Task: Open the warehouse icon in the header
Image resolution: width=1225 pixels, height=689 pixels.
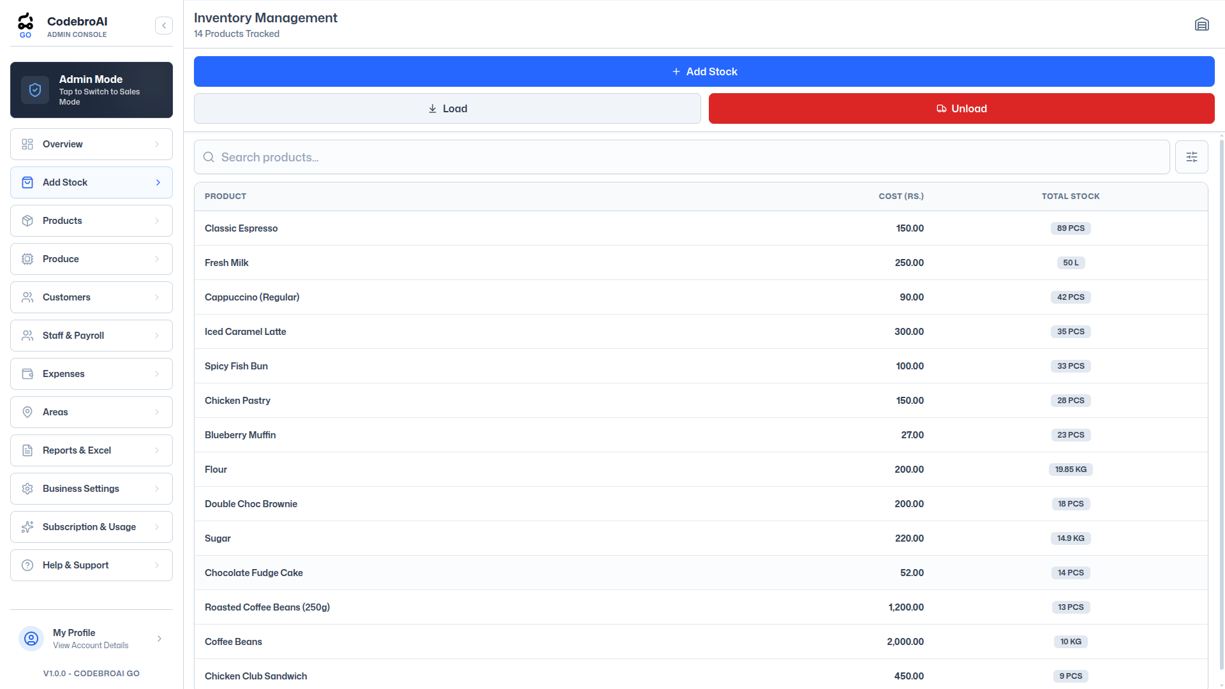Action: [x=1201, y=24]
